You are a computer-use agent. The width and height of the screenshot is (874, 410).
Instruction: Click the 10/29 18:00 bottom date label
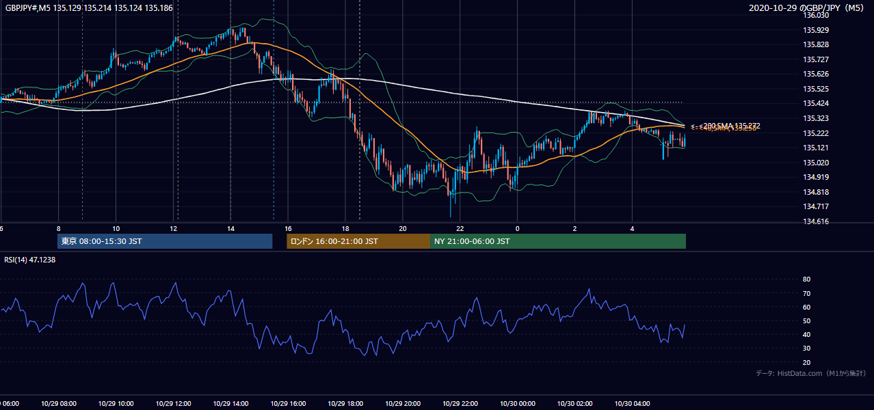click(345, 404)
